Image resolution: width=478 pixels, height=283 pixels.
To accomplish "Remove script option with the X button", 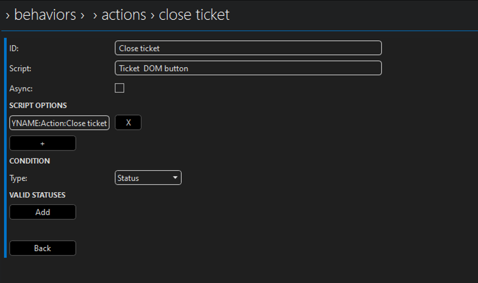I will tap(128, 123).
